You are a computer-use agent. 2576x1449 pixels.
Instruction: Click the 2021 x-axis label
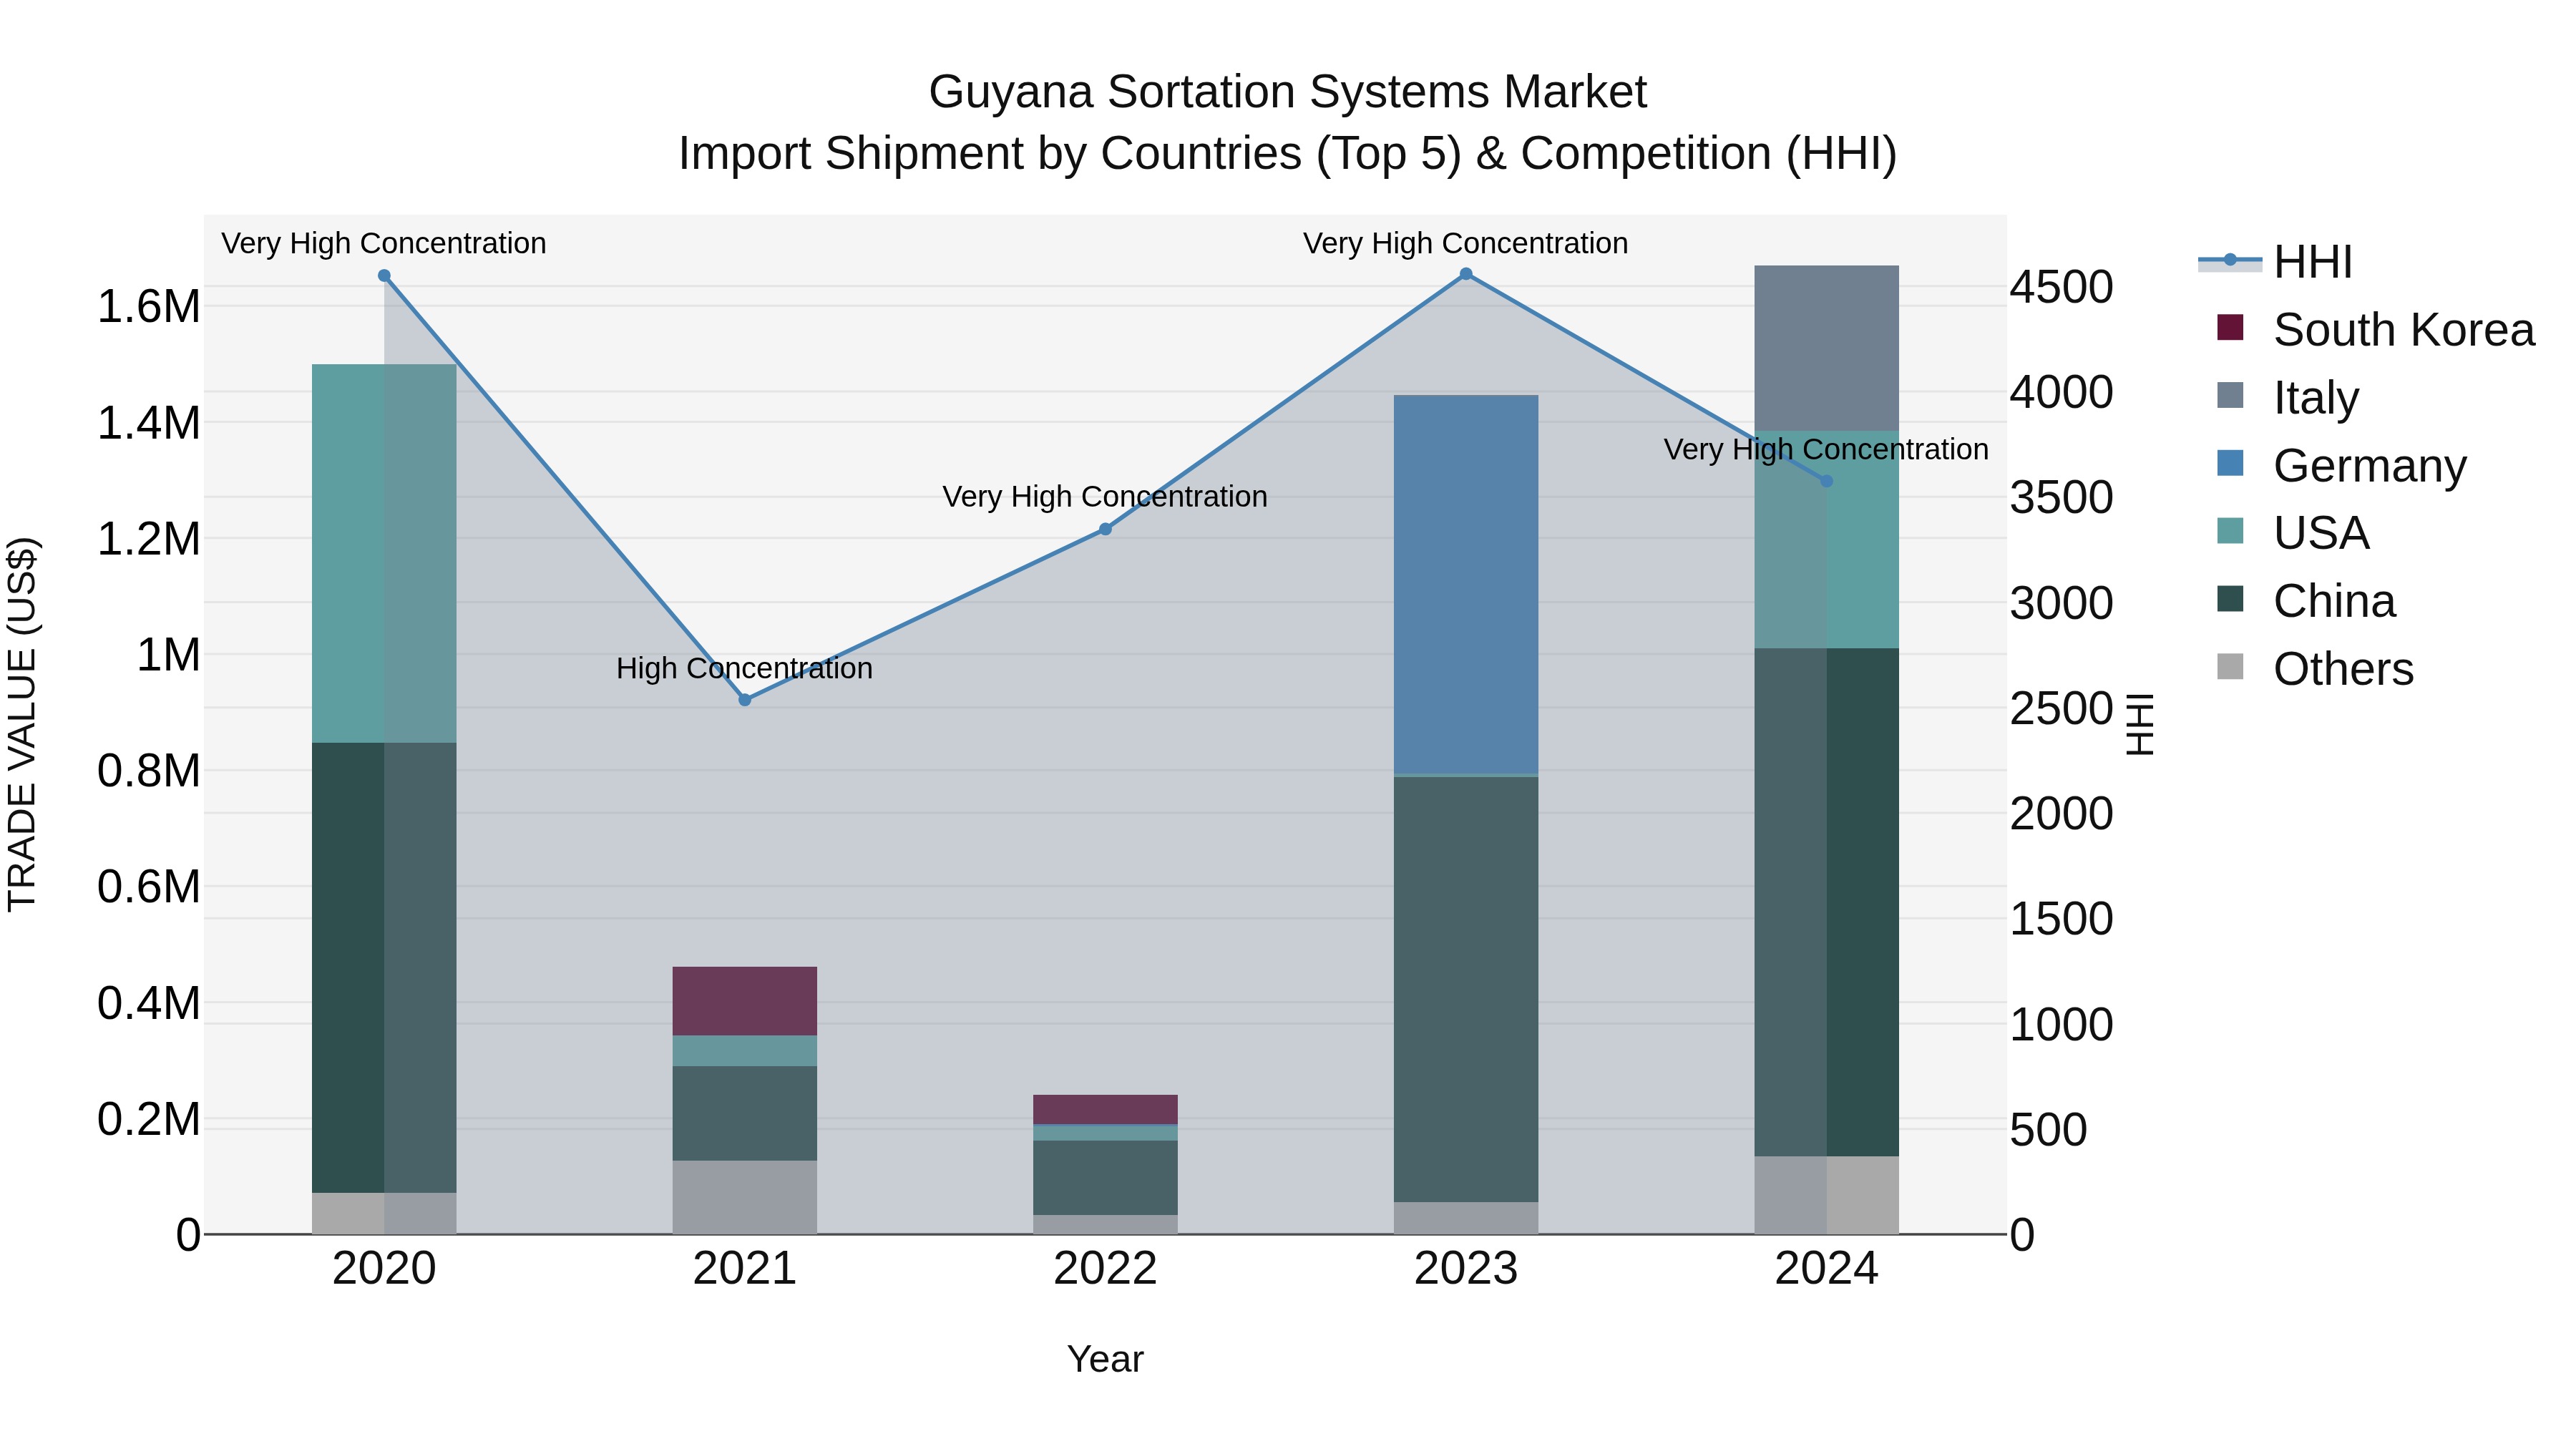click(x=745, y=1269)
